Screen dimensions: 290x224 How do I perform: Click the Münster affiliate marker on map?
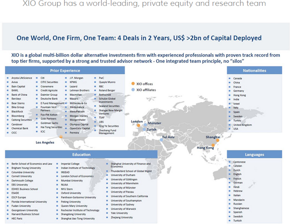(145, 125)
